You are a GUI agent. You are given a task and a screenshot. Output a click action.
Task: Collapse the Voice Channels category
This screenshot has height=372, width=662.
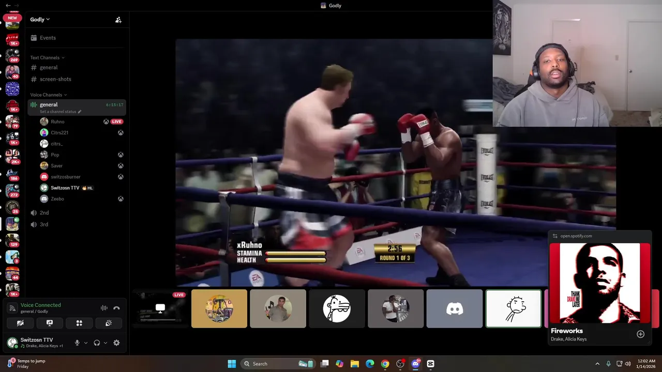[48, 95]
